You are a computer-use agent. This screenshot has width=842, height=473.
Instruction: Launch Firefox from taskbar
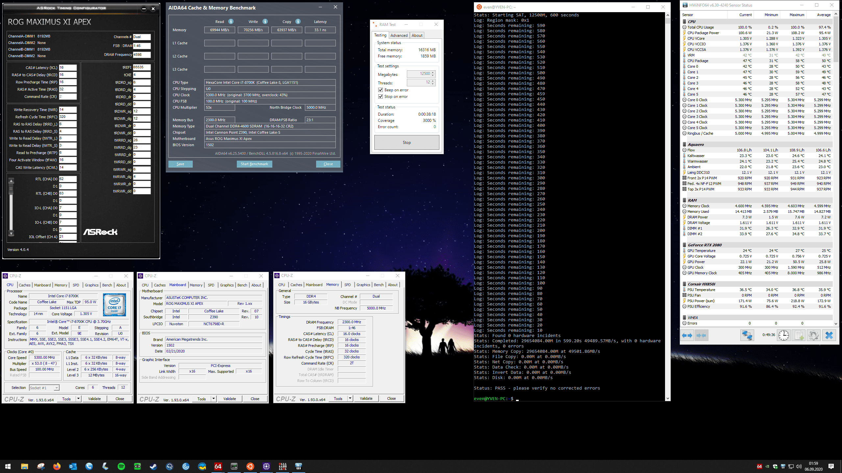57,466
